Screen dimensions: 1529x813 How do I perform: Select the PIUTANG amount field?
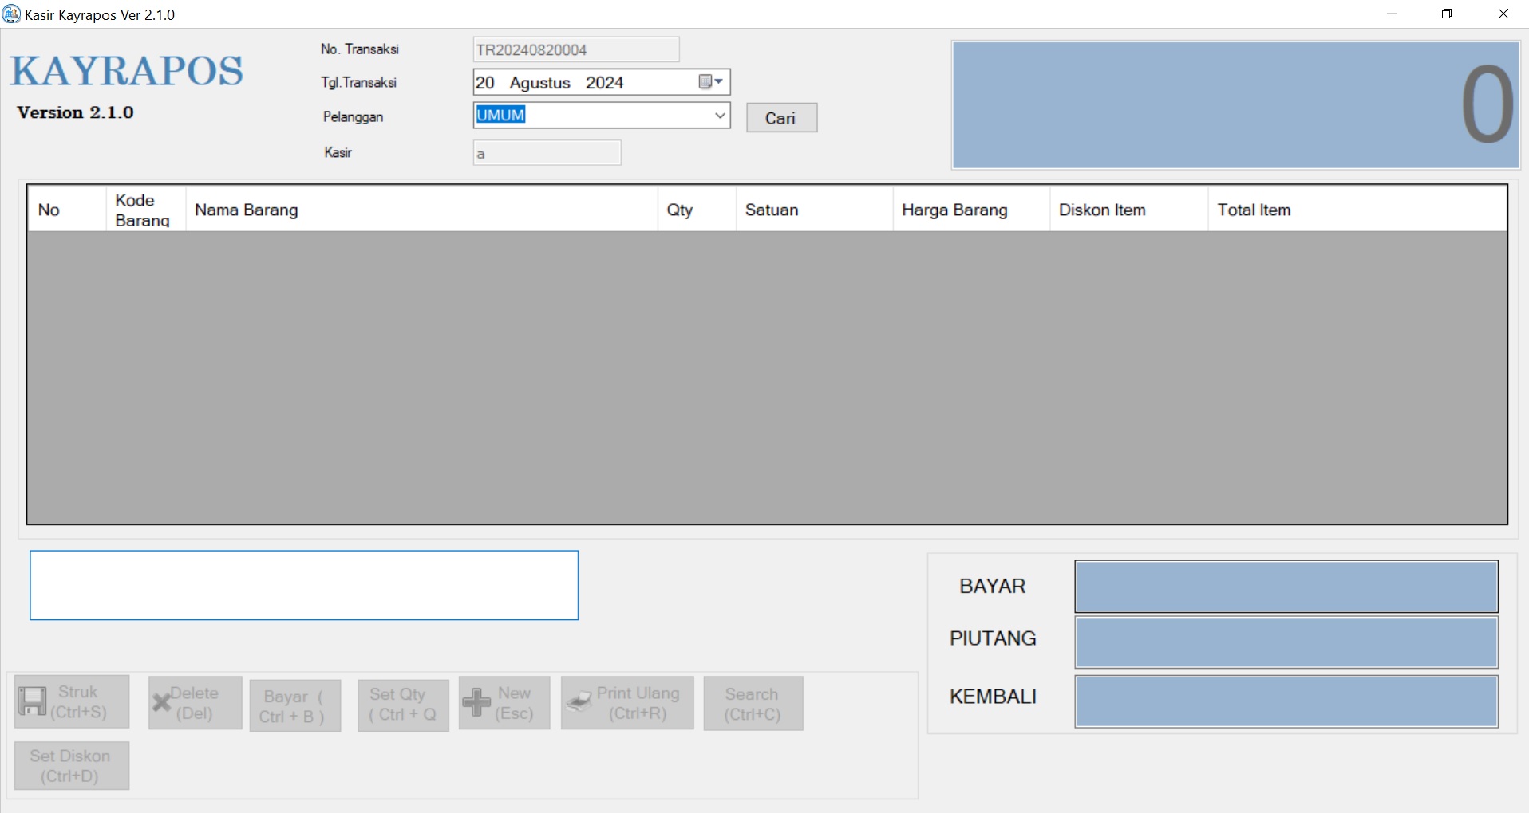click(1286, 642)
